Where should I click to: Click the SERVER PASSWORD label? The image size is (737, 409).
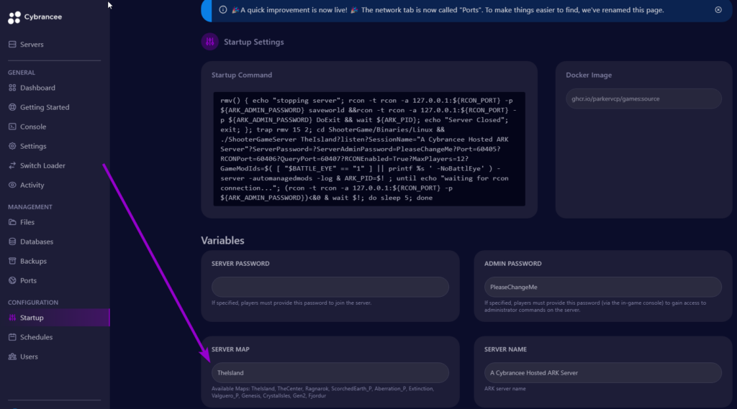pyautogui.click(x=240, y=263)
